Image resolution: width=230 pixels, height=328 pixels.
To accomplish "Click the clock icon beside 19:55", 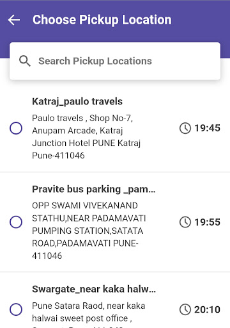I will coord(185,222).
